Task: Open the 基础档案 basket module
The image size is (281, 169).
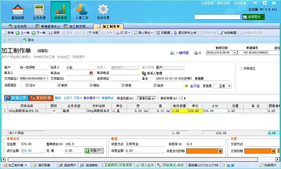Action: [x=18, y=12]
